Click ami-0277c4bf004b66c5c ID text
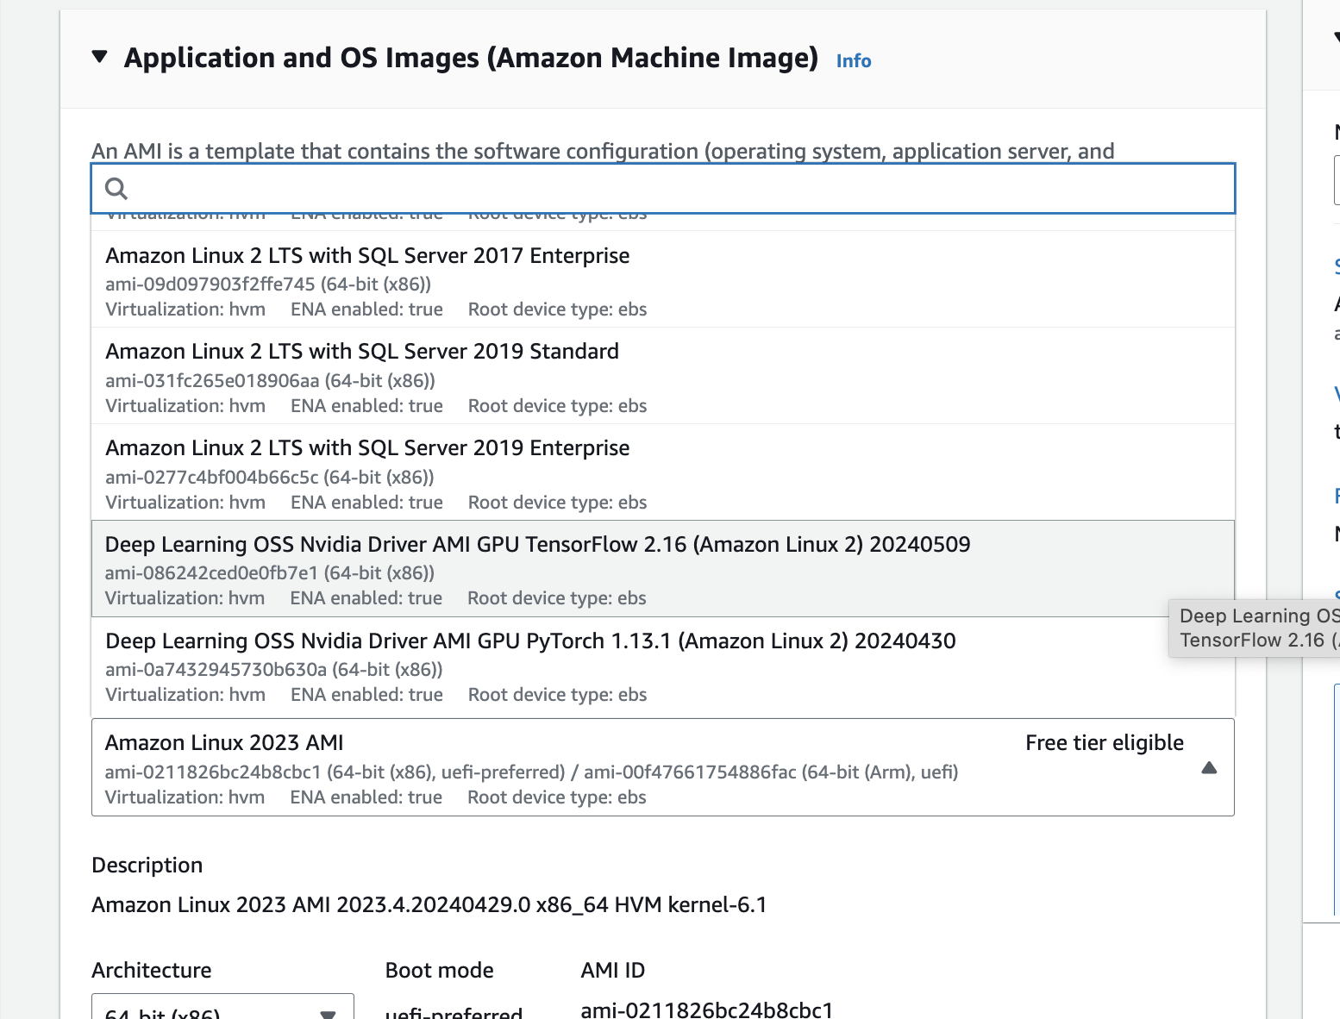1340x1019 pixels. coord(212,477)
